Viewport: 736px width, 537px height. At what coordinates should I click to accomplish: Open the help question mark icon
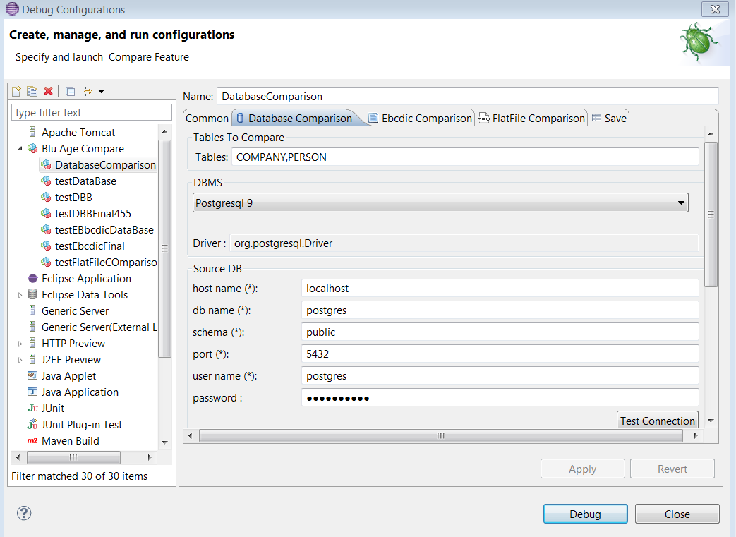[x=24, y=513]
